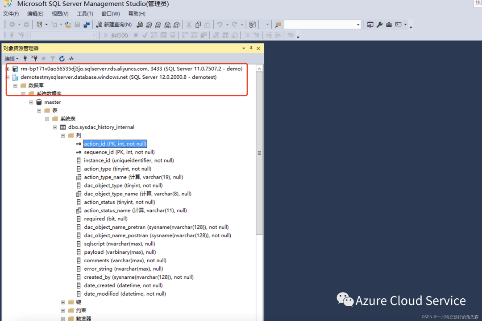This screenshot has height=321, width=482.
Task: Open the 窗口(W) menu
Action: pos(111,14)
